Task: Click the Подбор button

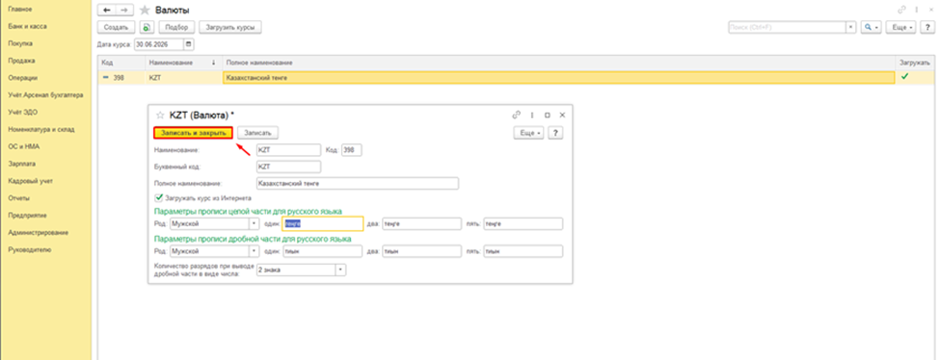Action: pyautogui.click(x=176, y=28)
